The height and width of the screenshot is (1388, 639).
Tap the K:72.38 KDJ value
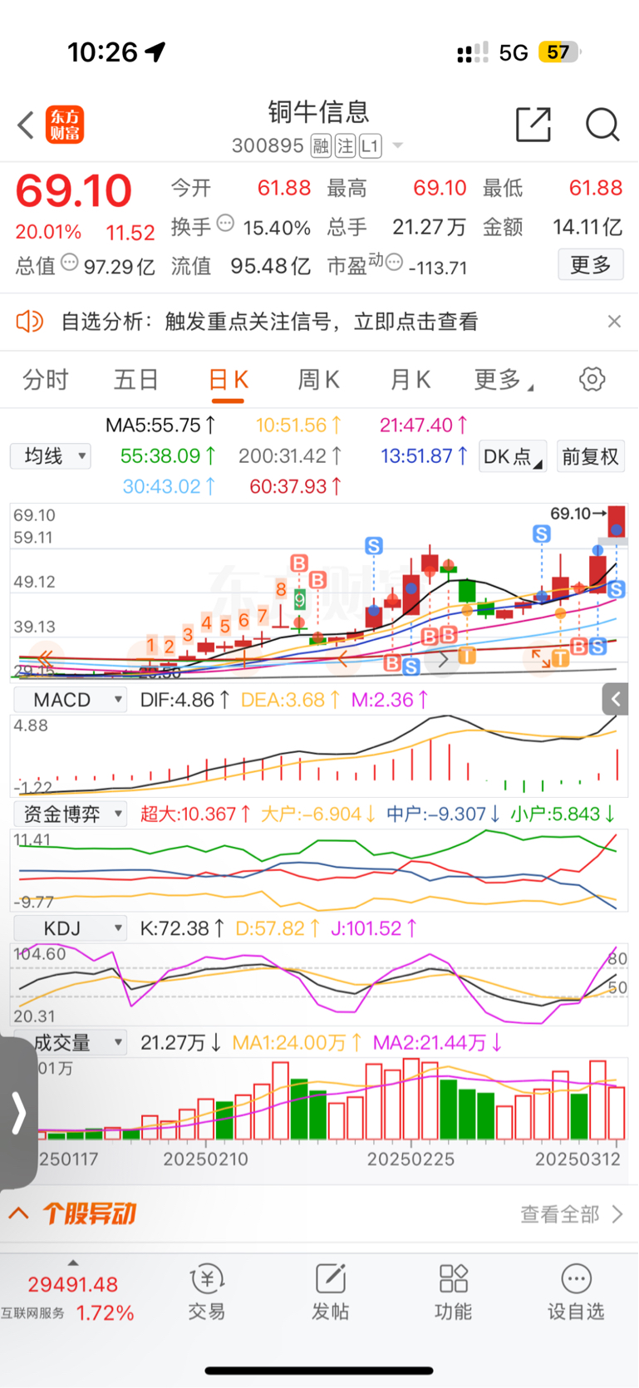(x=181, y=928)
